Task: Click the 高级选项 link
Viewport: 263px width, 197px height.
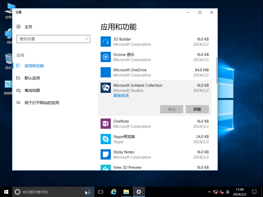Action: click(121, 96)
